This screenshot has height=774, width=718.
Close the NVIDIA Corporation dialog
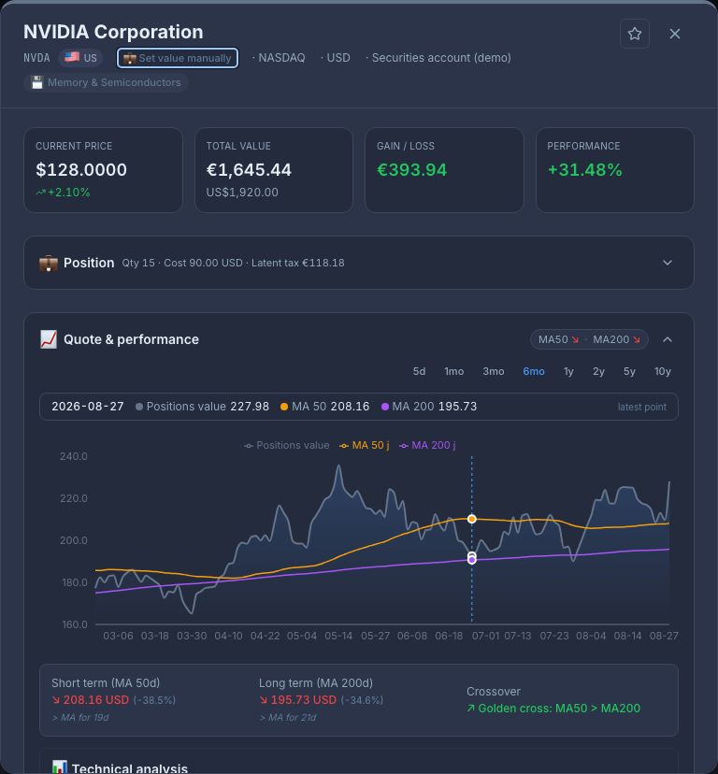675,34
